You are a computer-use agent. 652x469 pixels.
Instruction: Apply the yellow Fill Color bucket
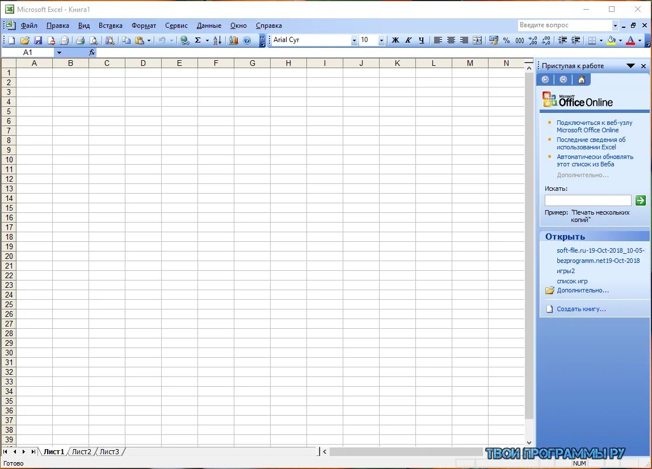(x=612, y=40)
